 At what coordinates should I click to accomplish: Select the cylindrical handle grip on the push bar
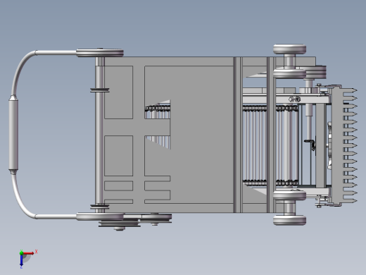click(13, 135)
